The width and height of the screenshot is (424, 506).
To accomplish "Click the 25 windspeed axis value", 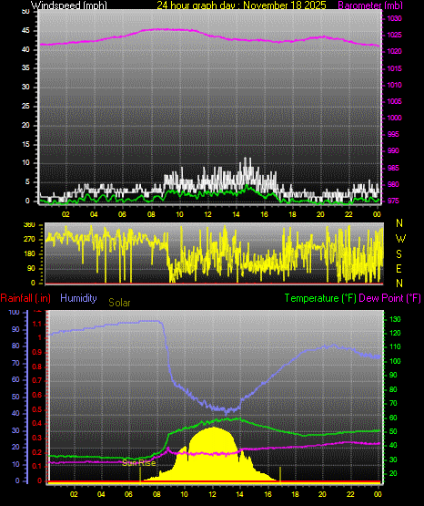I will (25, 106).
